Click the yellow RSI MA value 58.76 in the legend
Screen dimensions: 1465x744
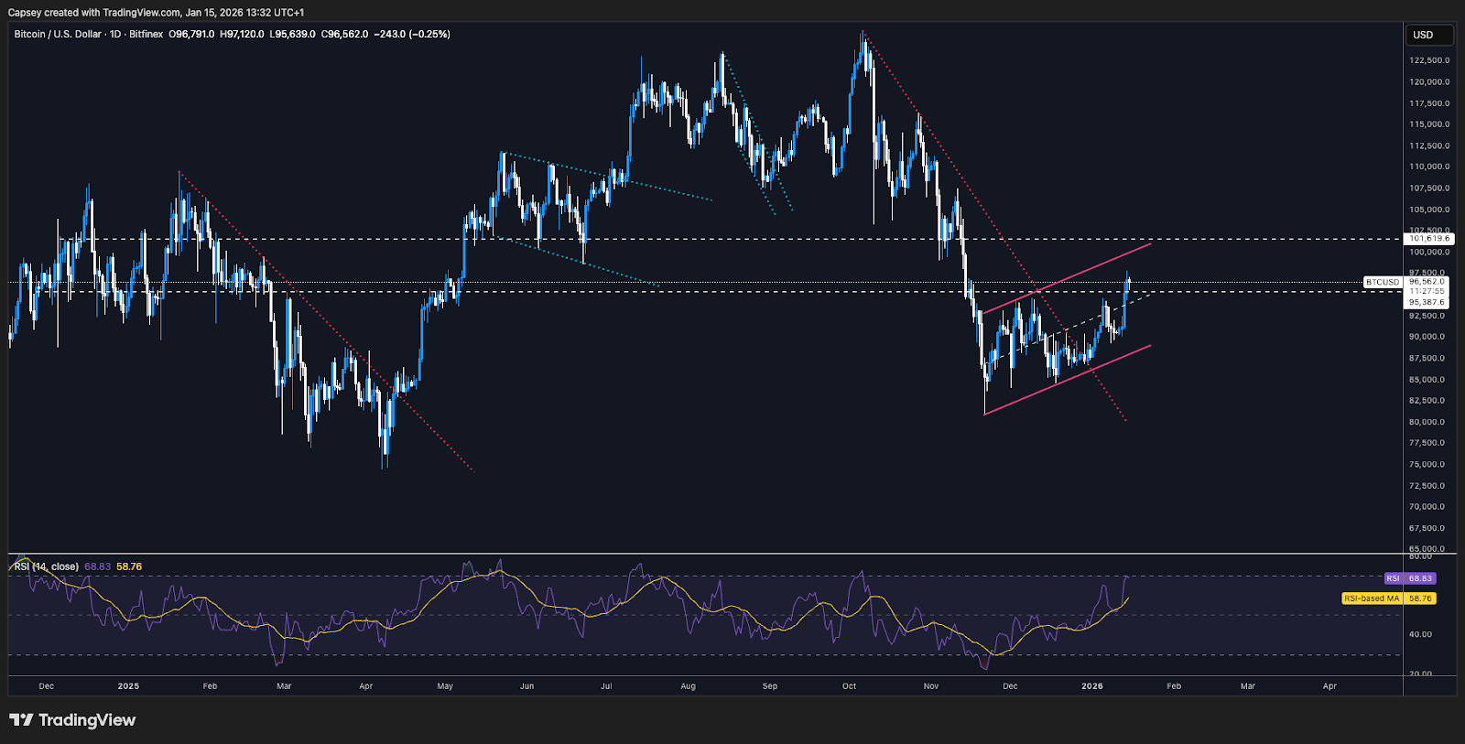pos(129,566)
